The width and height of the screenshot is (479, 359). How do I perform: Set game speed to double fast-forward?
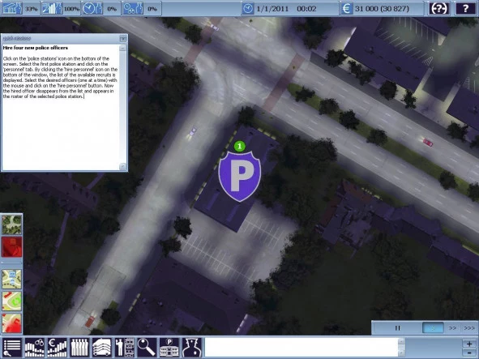(x=452, y=328)
